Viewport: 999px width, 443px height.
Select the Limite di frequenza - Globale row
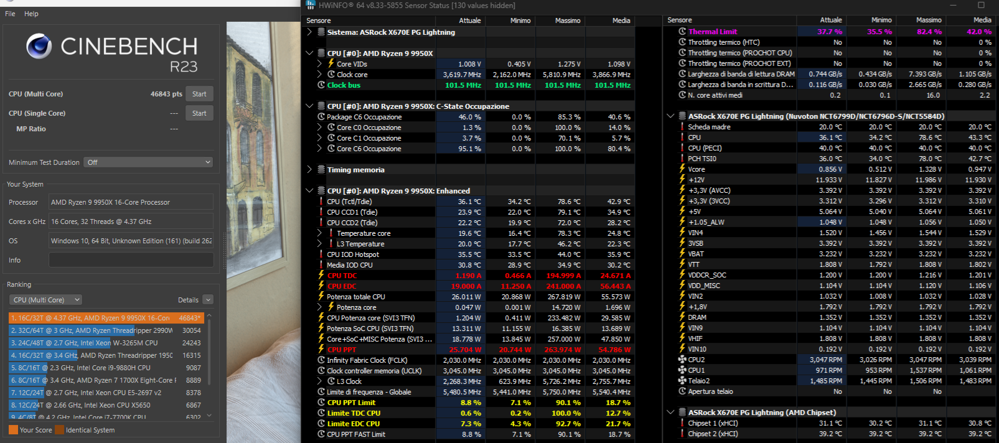pyautogui.click(x=469, y=392)
